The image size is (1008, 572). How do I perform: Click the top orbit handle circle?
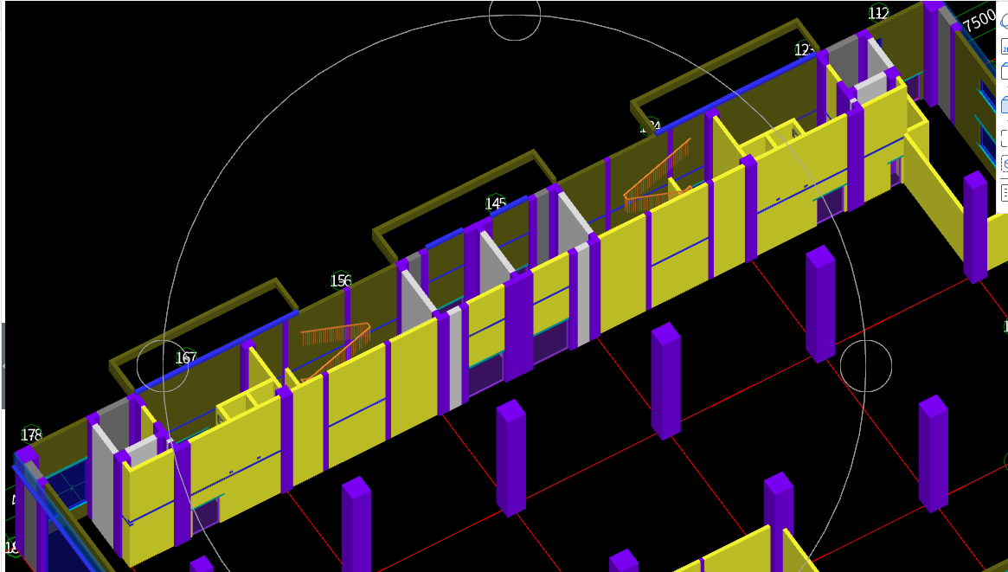(514, 16)
